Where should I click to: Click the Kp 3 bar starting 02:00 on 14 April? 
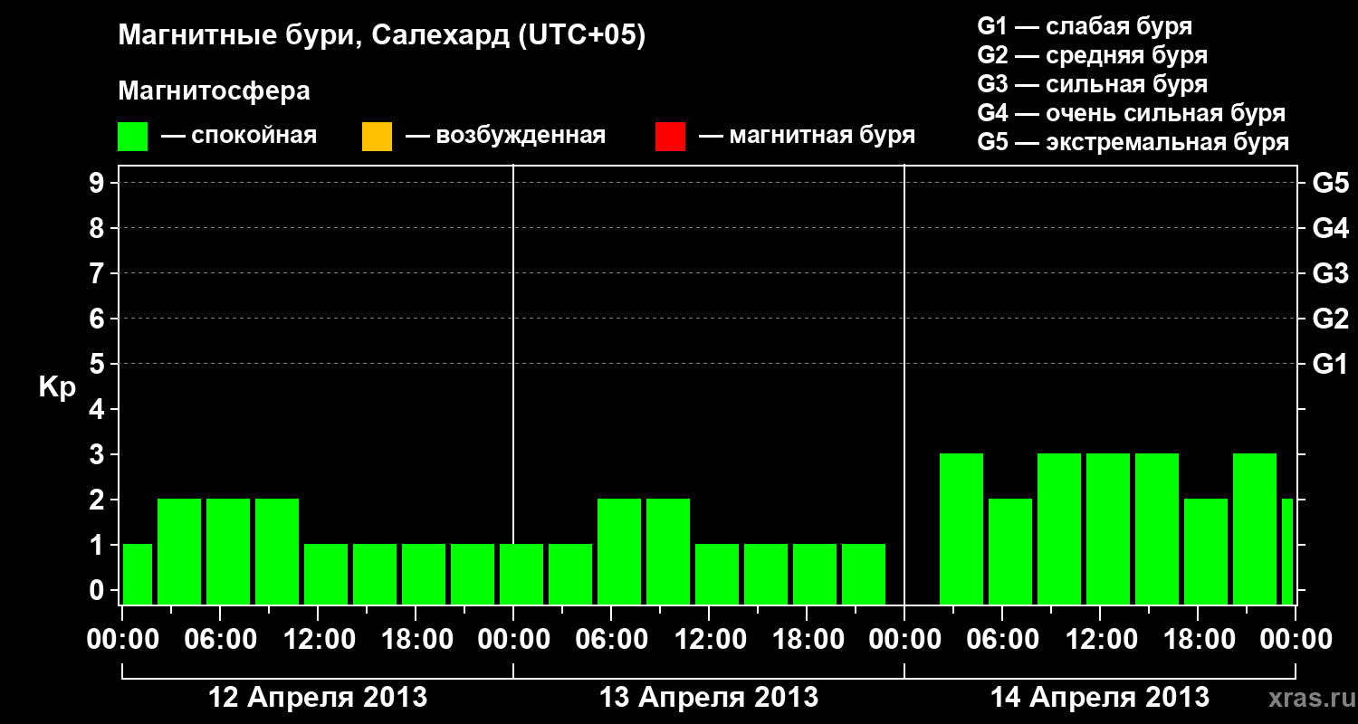coord(961,529)
